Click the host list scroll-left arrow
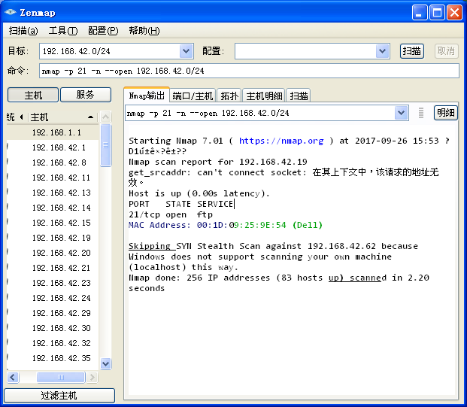This screenshot has width=467, height=407. click(13, 377)
